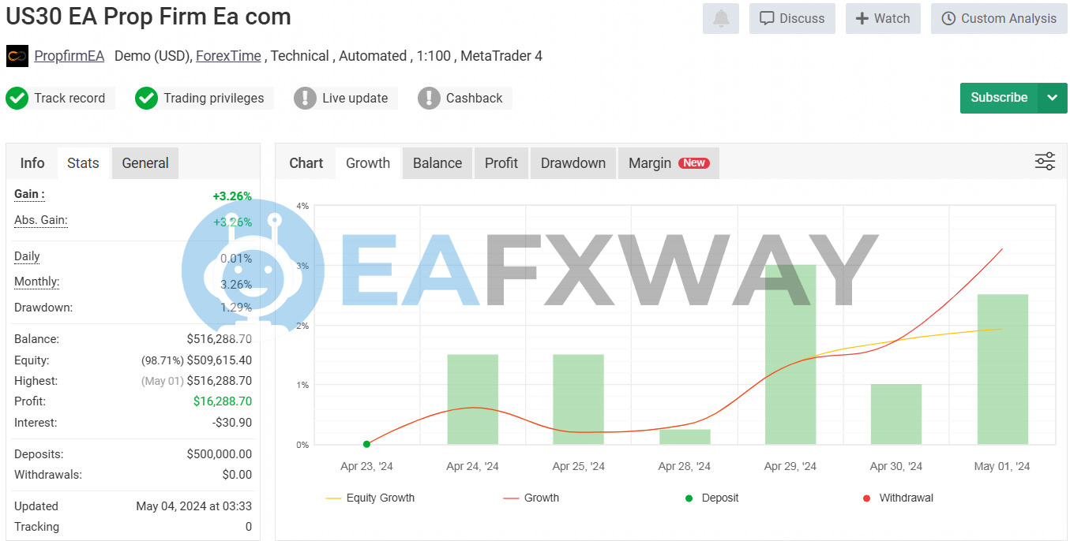
Task: Click the Abs. Gain label
Action: (x=41, y=221)
